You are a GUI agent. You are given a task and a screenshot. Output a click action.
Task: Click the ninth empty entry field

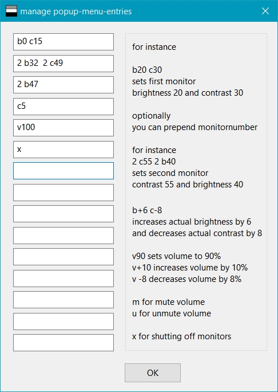[63, 214]
